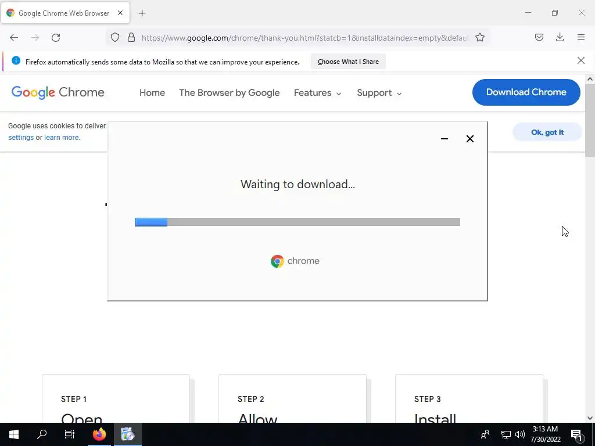Click the download progress bar
Image resolution: width=595 pixels, height=446 pixels.
tap(297, 222)
